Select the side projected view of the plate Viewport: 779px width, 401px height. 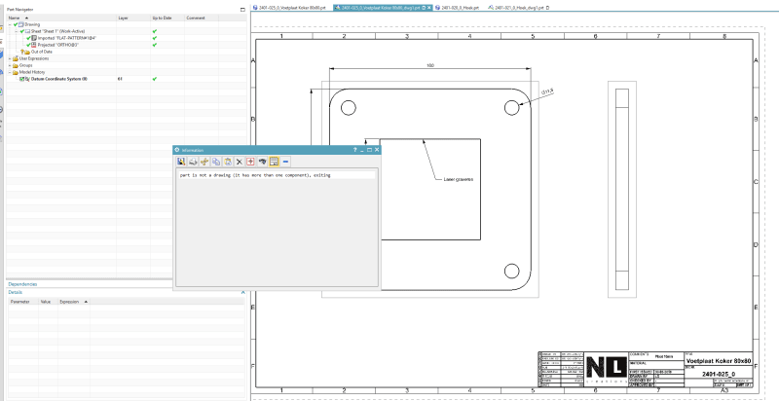coord(622,189)
